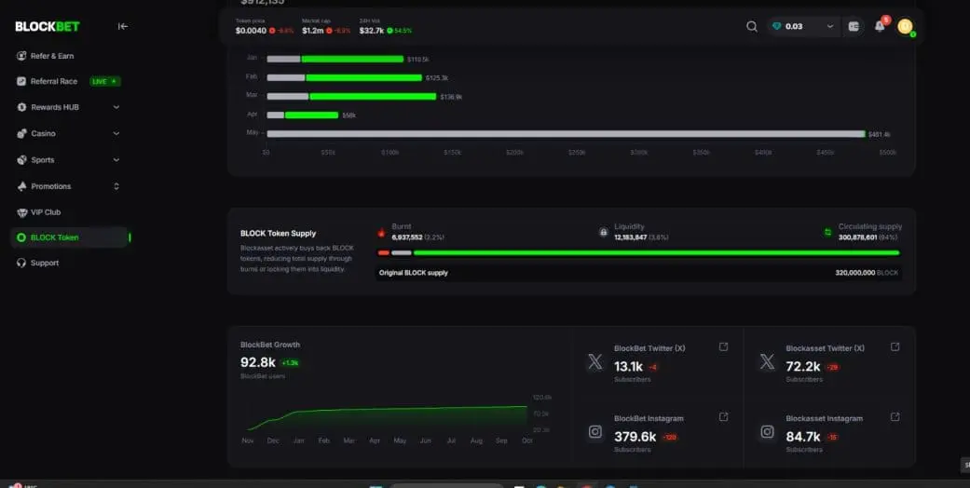Expand the balance 0.03 currency dropdown
This screenshot has width=970, height=488.
(x=829, y=27)
